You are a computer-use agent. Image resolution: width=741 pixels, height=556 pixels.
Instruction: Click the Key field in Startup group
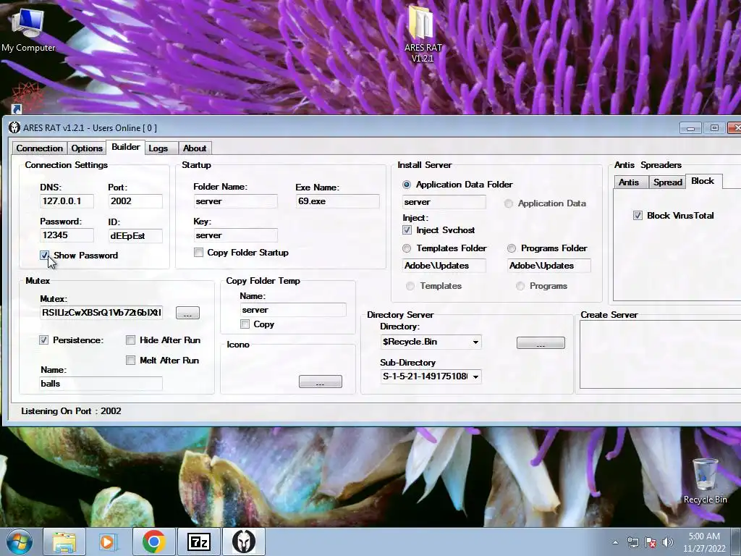pos(235,235)
